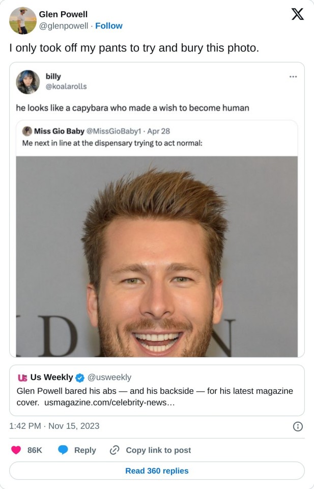Click the Glen Powell display name
Viewport: 314px width, 489px height.
63,14
